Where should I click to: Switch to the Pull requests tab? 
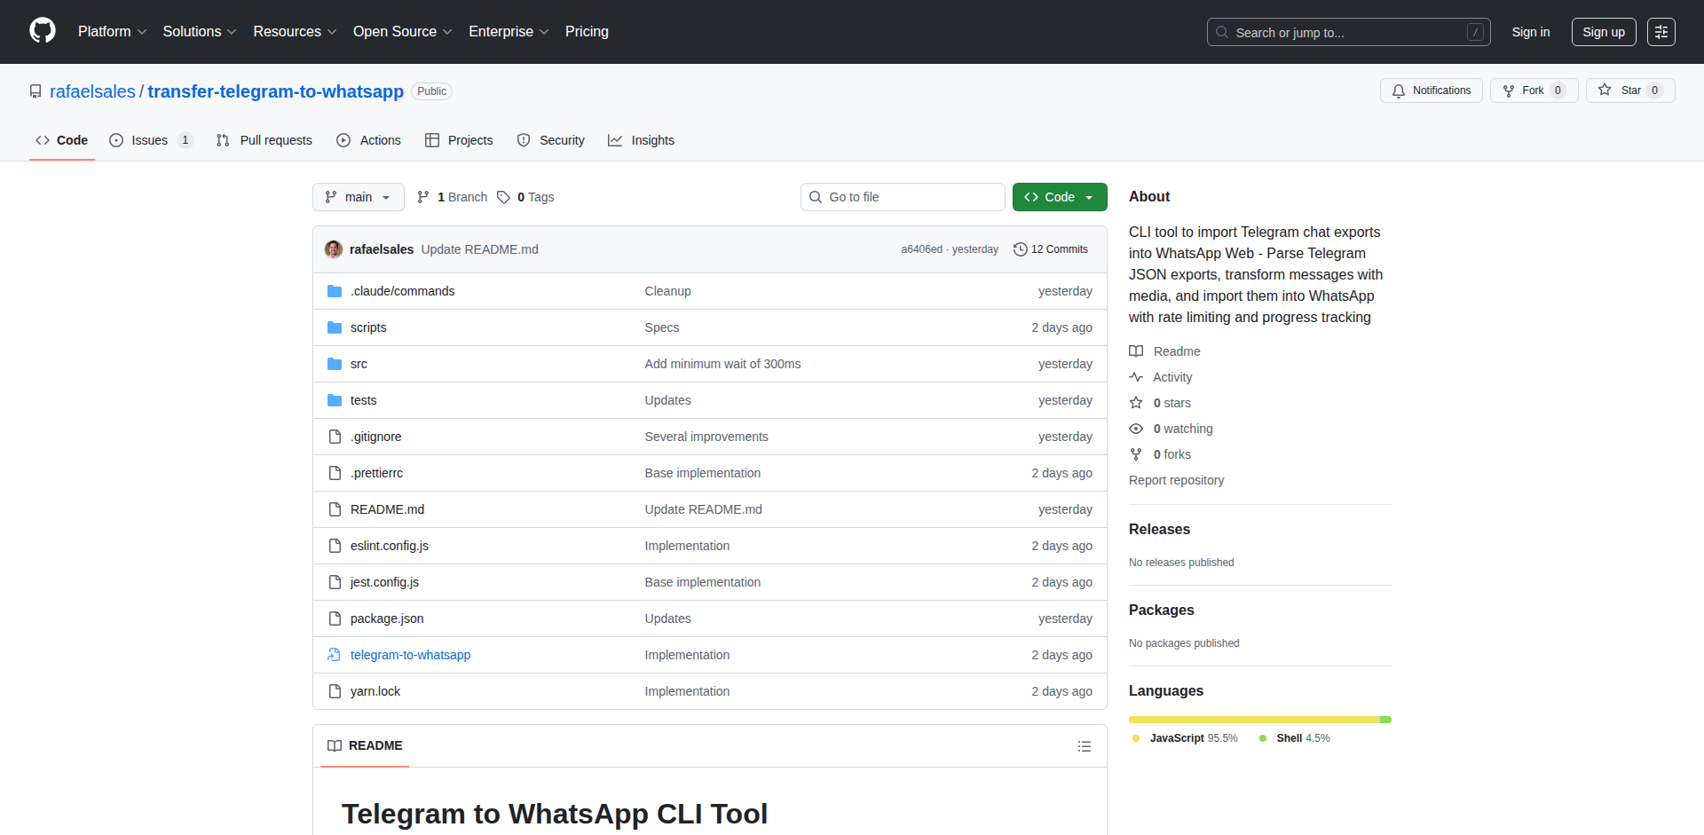click(x=264, y=140)
